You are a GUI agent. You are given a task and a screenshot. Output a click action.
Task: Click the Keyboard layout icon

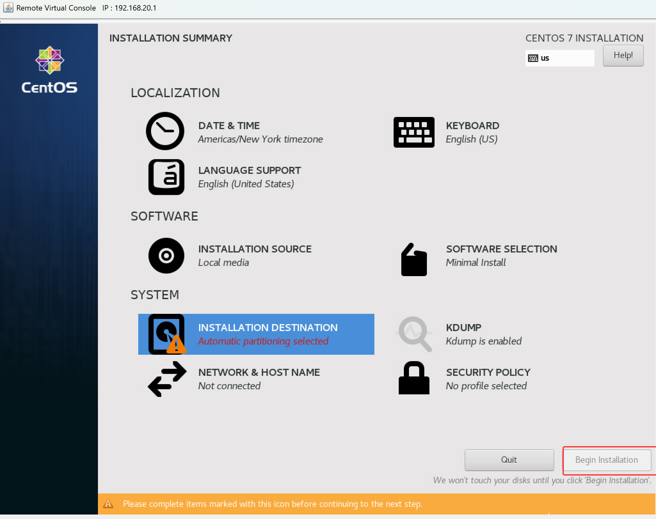click(414, 132)
